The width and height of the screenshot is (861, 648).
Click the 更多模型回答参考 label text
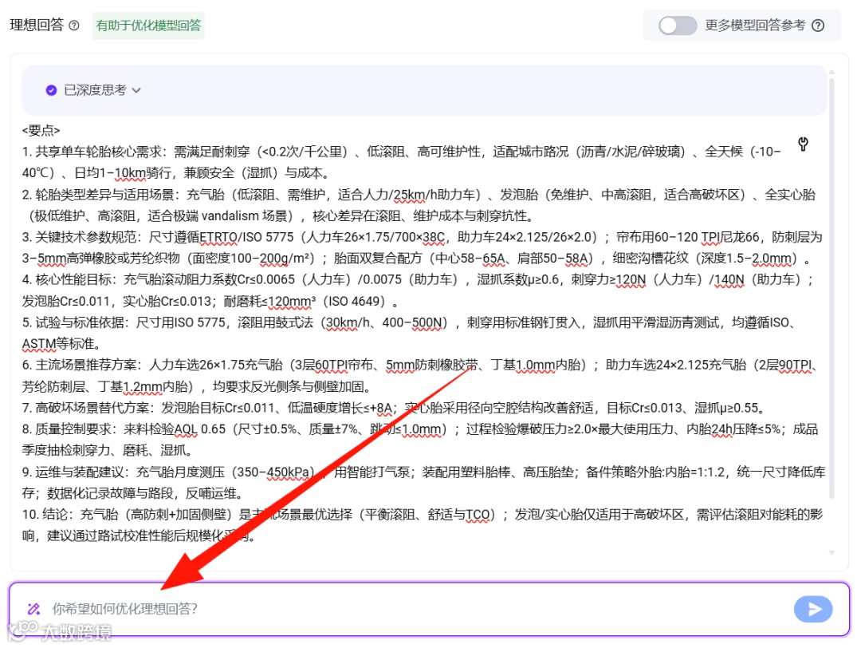click(755, 26)
